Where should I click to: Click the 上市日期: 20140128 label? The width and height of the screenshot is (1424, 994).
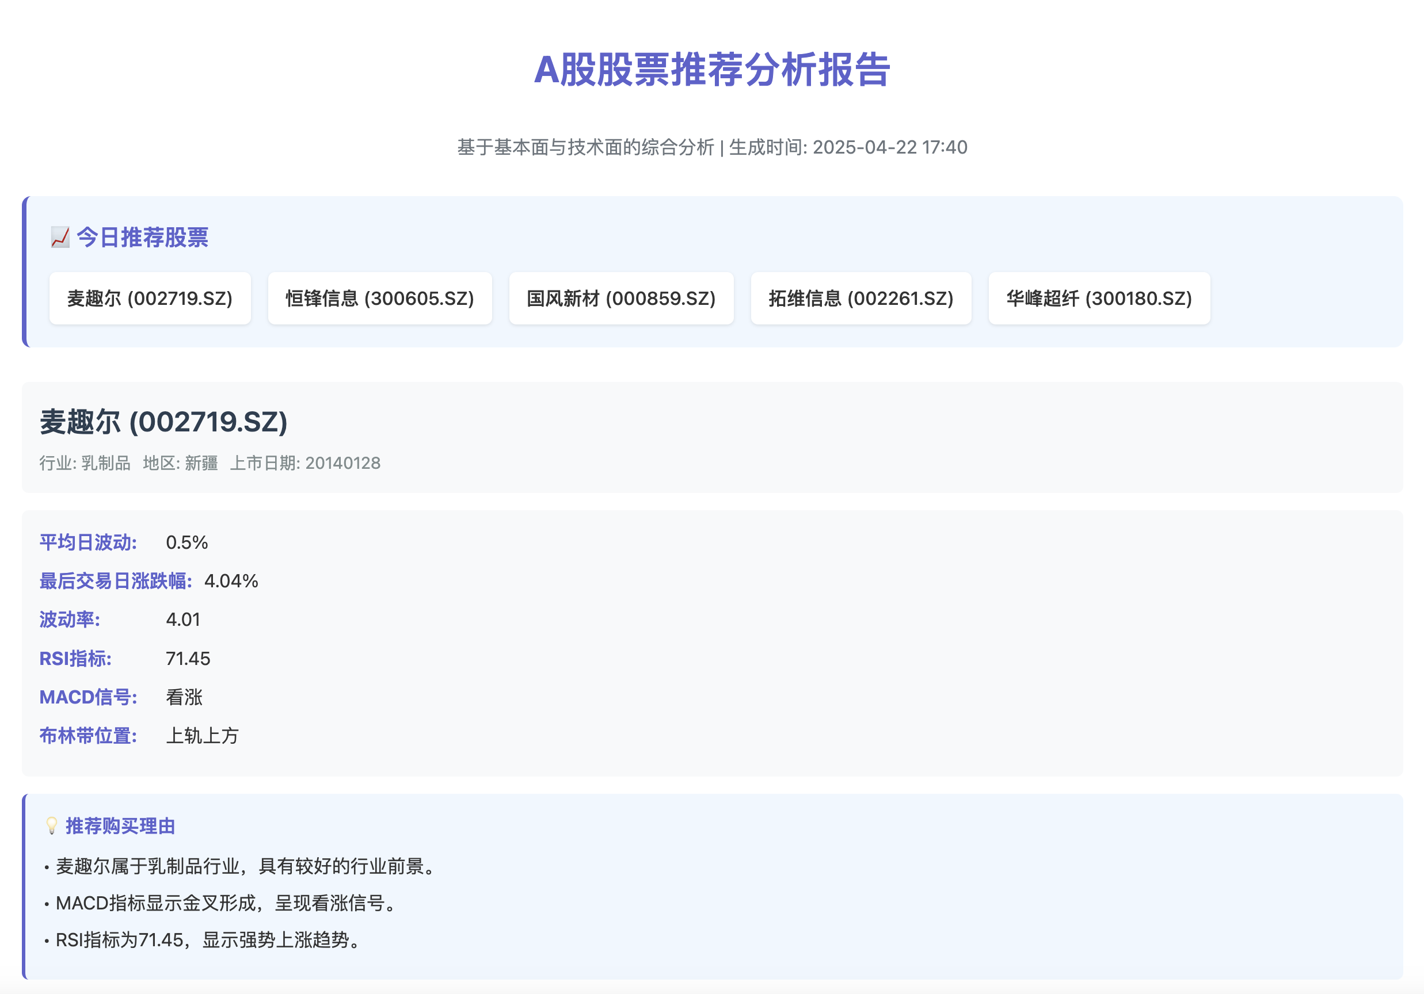click(x=305, y=463)
